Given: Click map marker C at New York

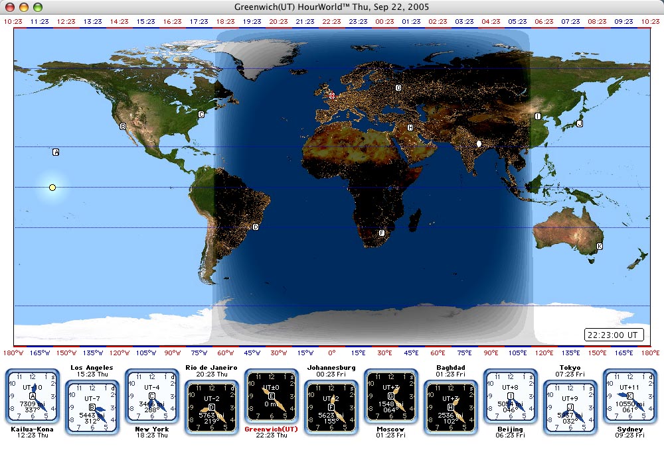Looking at the screenshot, I should point(202,114).
